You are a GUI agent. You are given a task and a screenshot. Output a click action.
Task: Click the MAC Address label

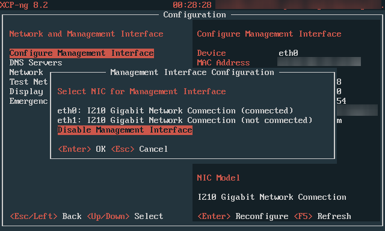(x=223, y=63)
